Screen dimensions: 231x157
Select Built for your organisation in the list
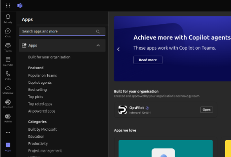49,57
